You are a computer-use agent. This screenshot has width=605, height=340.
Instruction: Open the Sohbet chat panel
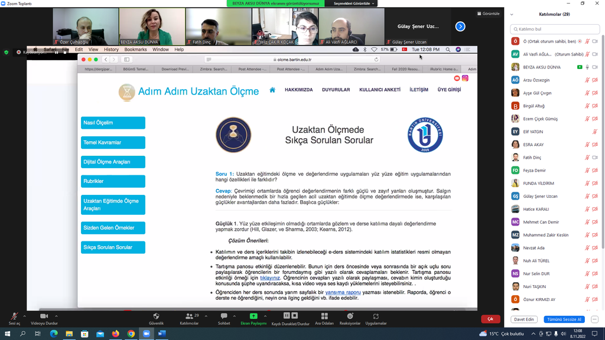224,316
